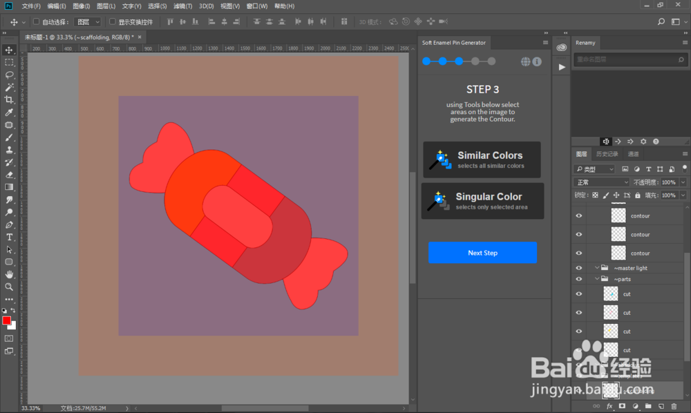Click the Renamy search input field
Image resolution: width=691 pixels, height=413 pixels.
pyautogui.click(x=630, y=59)
